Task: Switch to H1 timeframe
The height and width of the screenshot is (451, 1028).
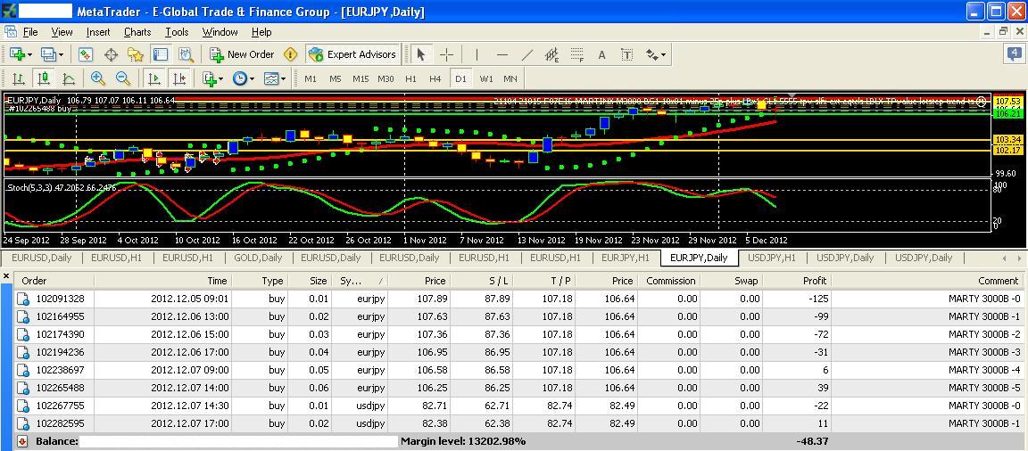Action: (411, 78)
